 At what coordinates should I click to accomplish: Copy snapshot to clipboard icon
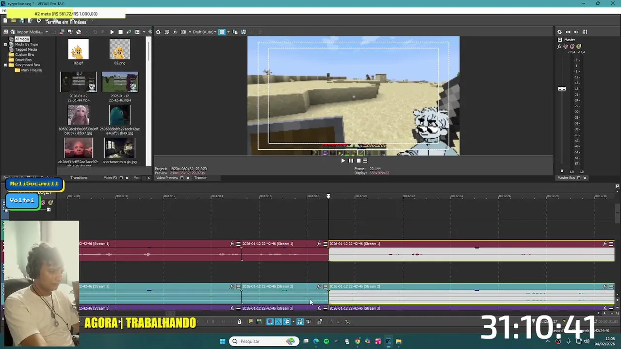235,32
